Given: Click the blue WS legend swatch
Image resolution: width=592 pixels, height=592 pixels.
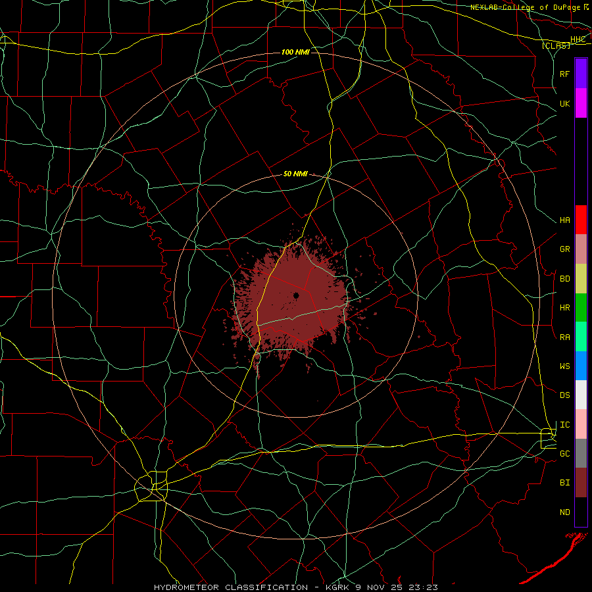Looking at the screenshot, I should click(x=581, y=366).
